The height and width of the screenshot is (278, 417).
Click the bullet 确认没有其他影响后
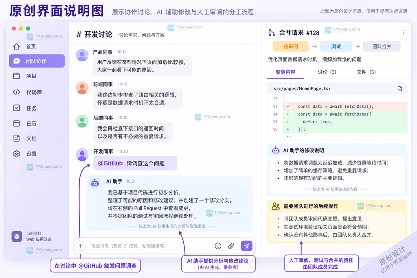click(329, 235)
